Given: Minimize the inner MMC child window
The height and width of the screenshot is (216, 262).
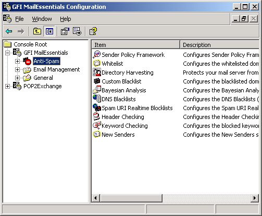Looking at the screenshot, I should 236,19.
